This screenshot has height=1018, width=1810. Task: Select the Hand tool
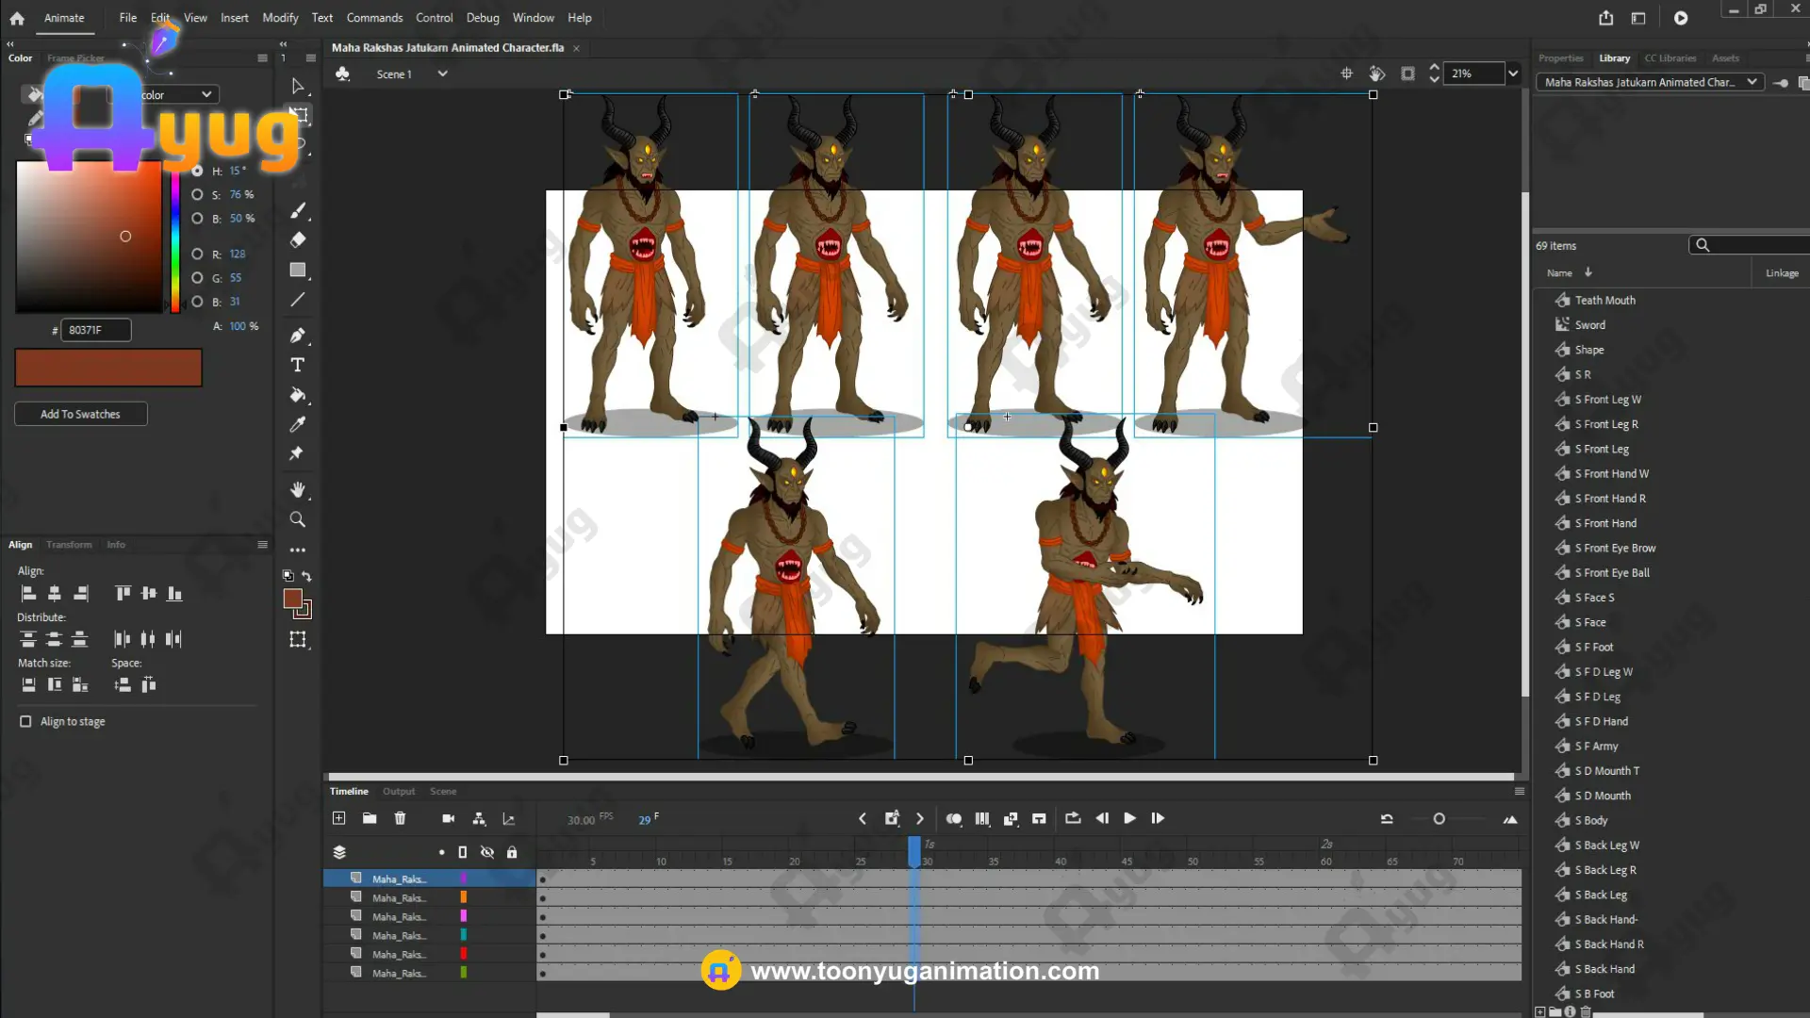(298, 490)
